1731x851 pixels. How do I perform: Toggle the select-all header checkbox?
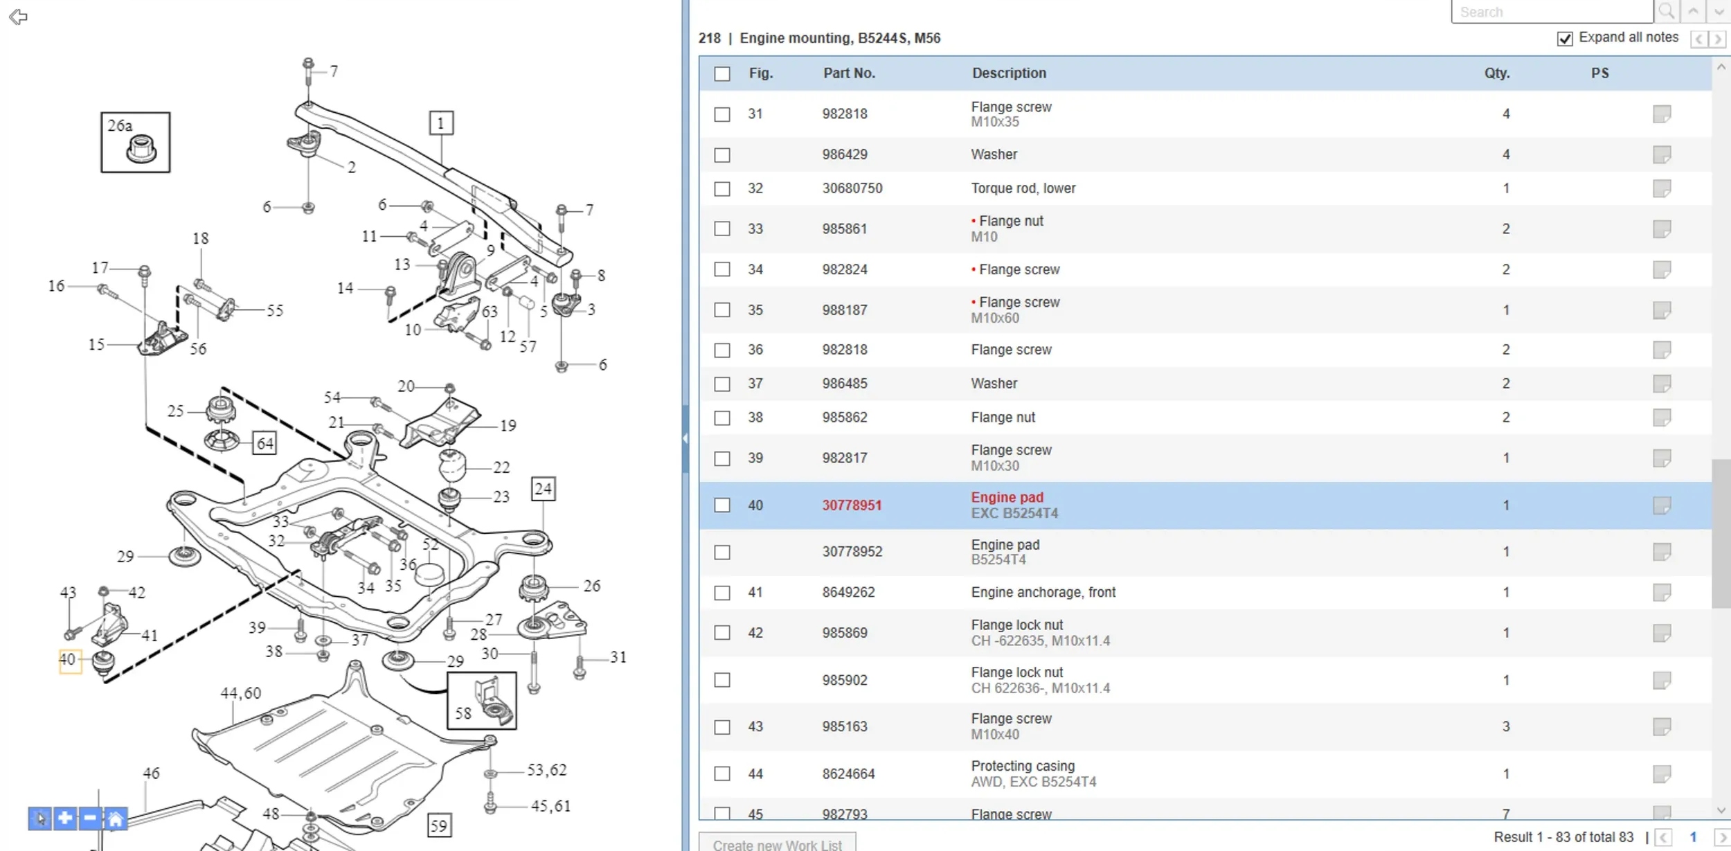pyautogui.click(x=722, y=73)
